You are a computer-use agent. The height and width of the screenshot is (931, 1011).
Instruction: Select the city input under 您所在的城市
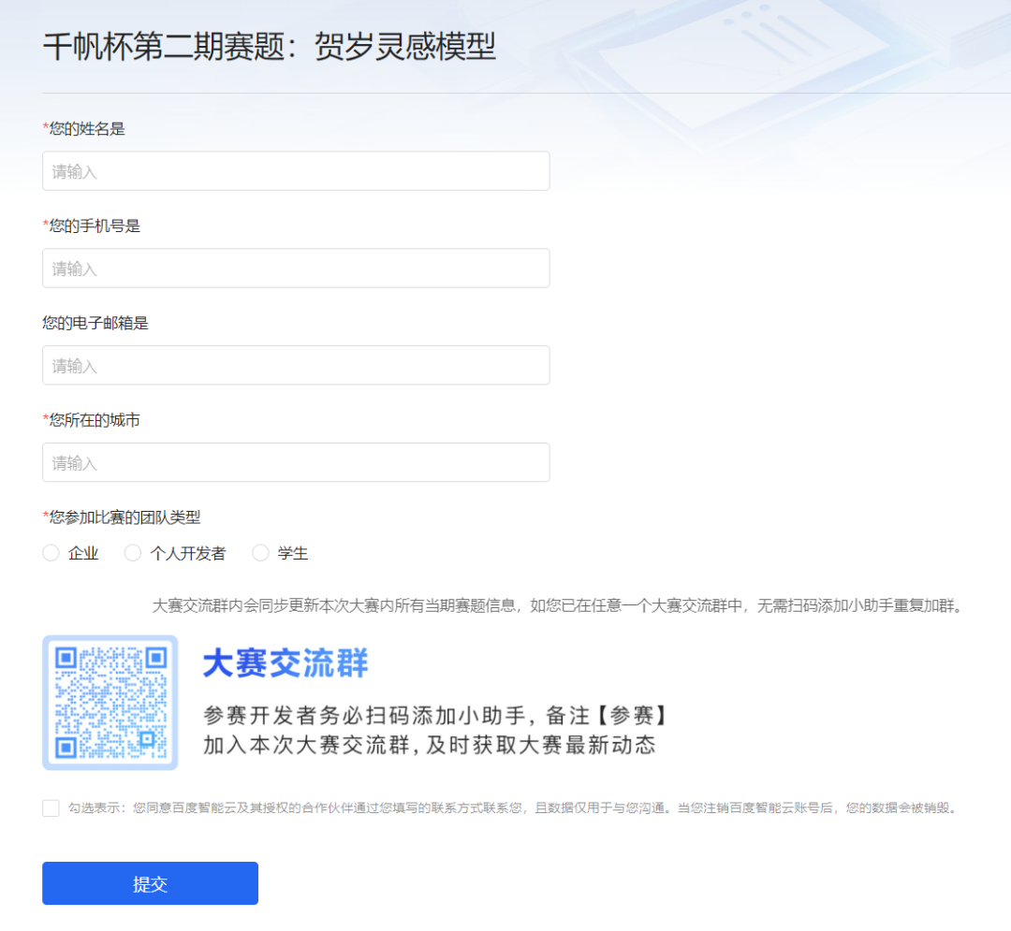tap(296, 462)
